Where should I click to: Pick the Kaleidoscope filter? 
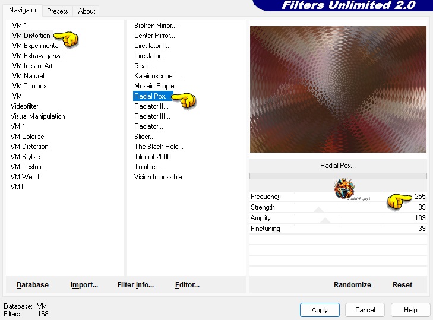(x=158, y=76)
